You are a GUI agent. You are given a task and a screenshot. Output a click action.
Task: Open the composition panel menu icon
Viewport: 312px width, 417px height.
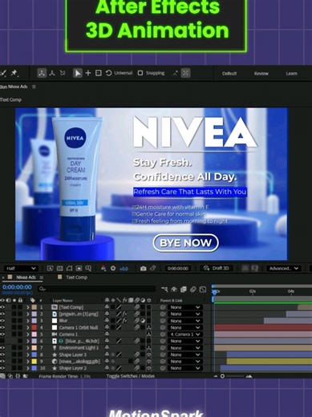pyautogui.click(x=34, y=87)
